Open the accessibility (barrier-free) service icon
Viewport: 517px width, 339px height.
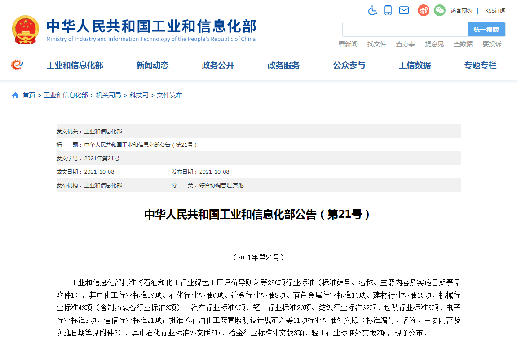pyautogui.click(x=372, y=10)
